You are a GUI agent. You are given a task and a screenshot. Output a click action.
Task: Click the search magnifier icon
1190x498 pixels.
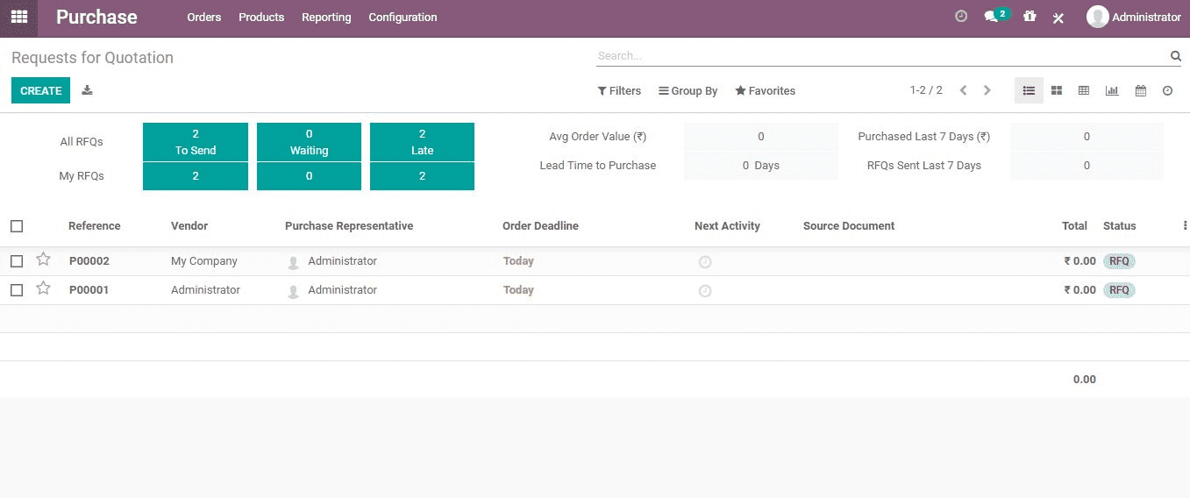click(x=1176, y=56)
